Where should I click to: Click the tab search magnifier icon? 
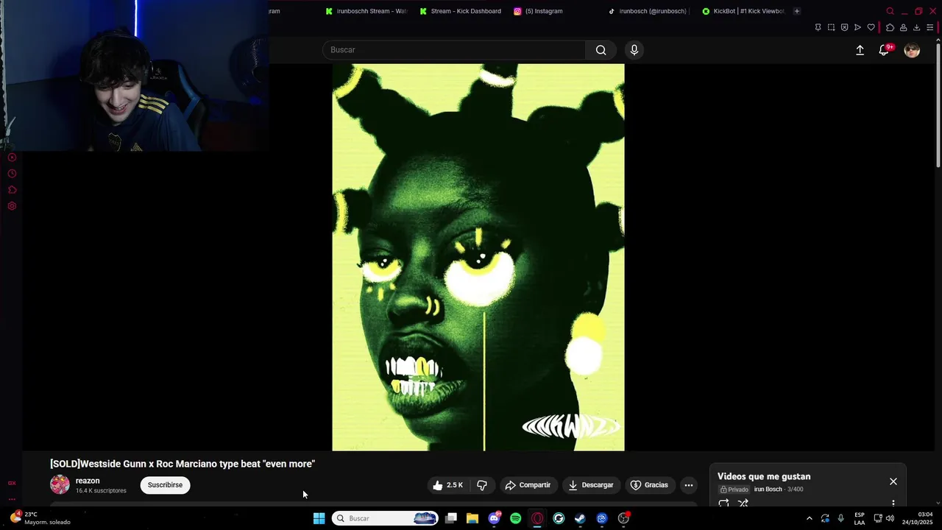click(x=890, y=11)
